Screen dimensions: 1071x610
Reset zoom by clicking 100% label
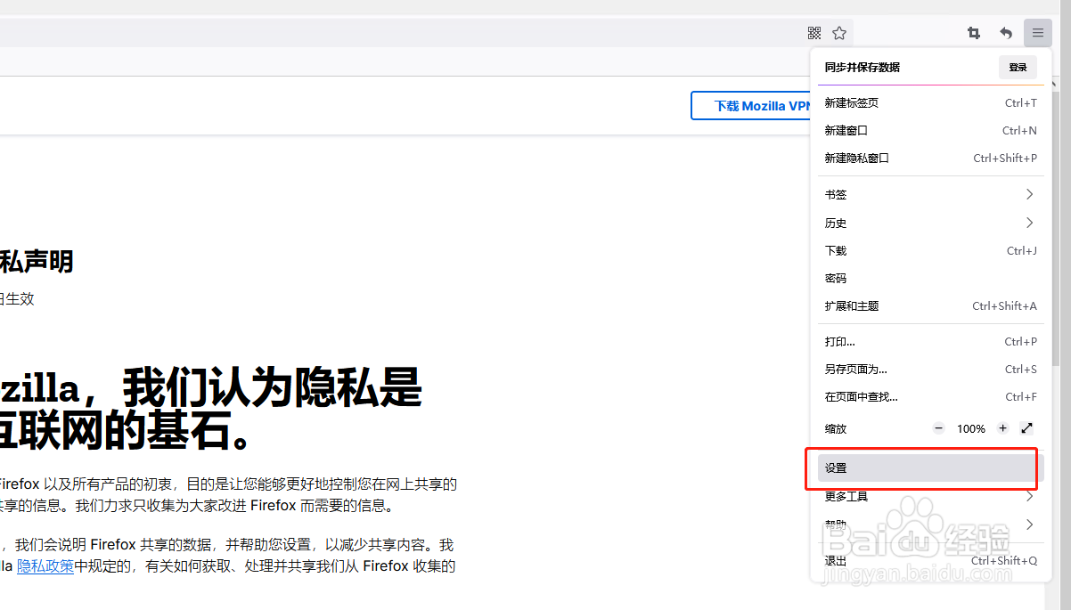[971, 428]
